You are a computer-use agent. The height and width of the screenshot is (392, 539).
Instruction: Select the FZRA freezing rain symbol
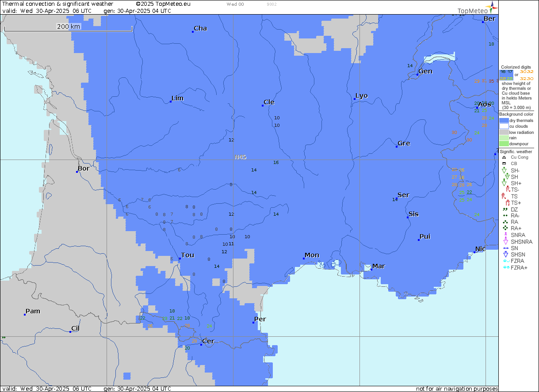click(x=506, y=261)
